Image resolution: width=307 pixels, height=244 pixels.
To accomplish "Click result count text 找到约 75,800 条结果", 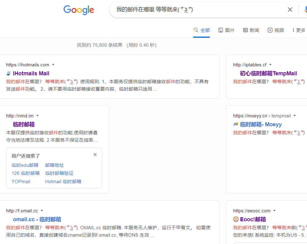I will click(100, 45).
